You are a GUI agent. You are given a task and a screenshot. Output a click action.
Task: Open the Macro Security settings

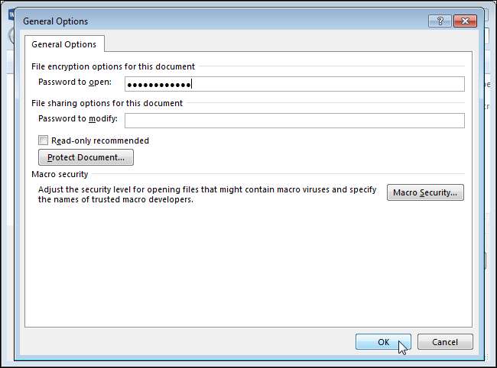click(425, 192)
